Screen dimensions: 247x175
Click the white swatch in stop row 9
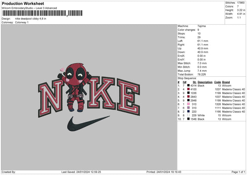[x=188, y=115]
